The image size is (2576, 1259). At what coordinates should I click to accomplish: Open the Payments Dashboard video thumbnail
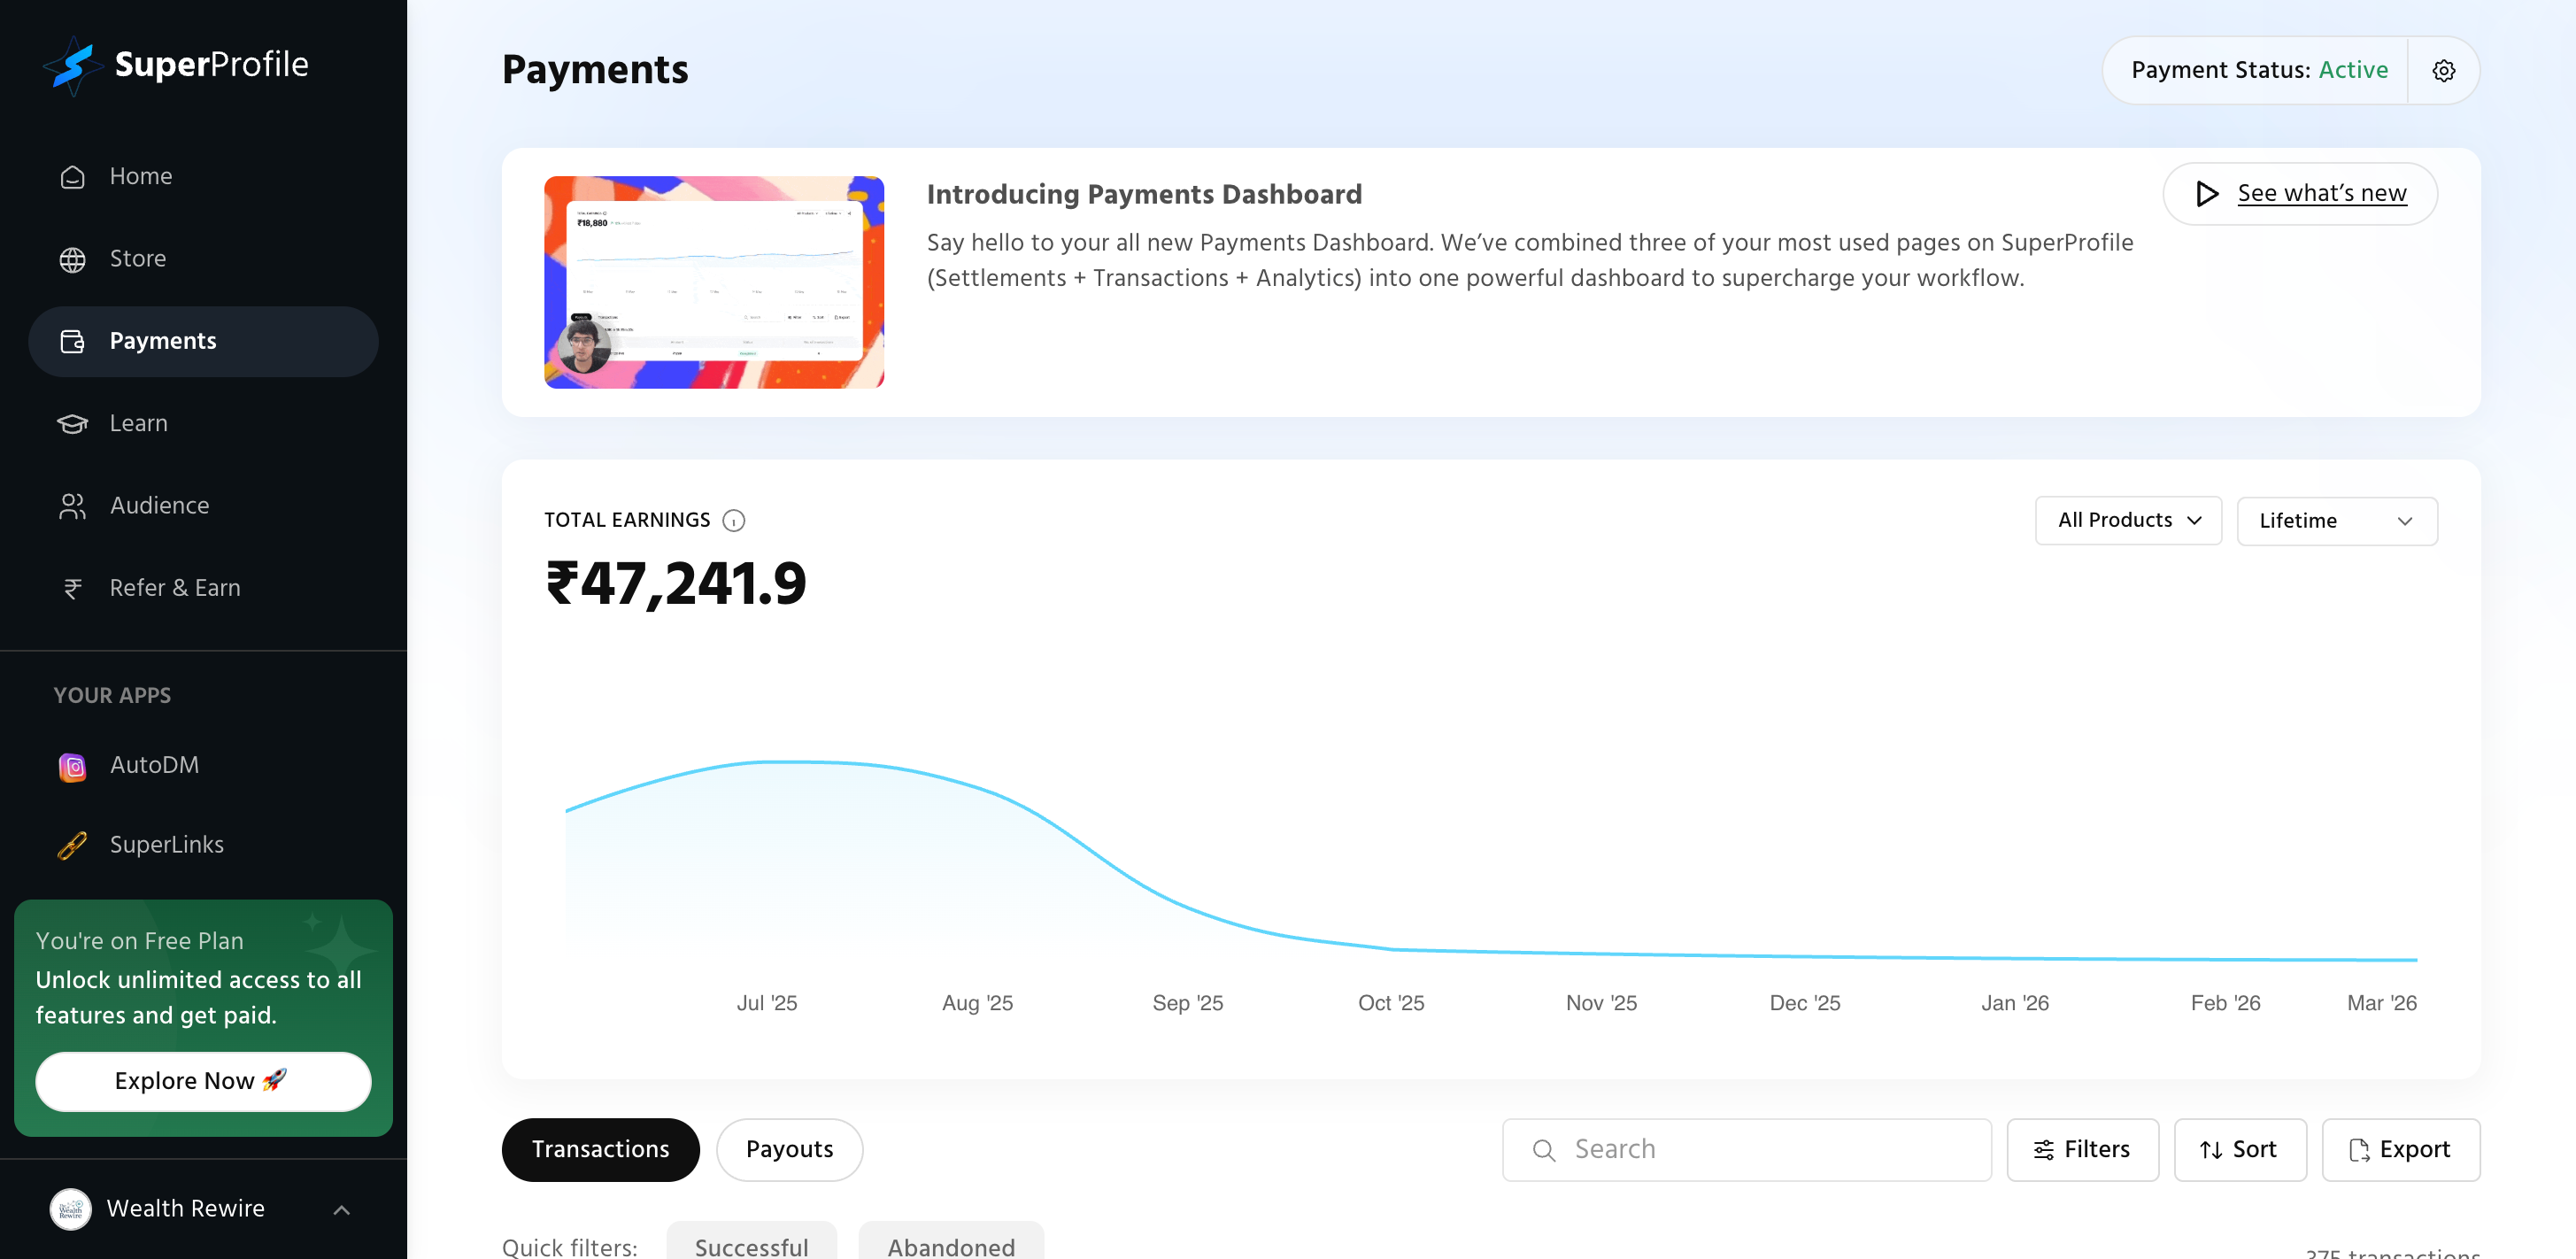(713, 282)
